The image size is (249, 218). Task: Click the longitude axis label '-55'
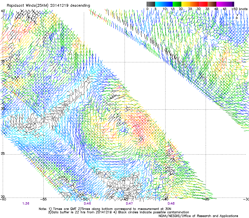tap(43, 199)
